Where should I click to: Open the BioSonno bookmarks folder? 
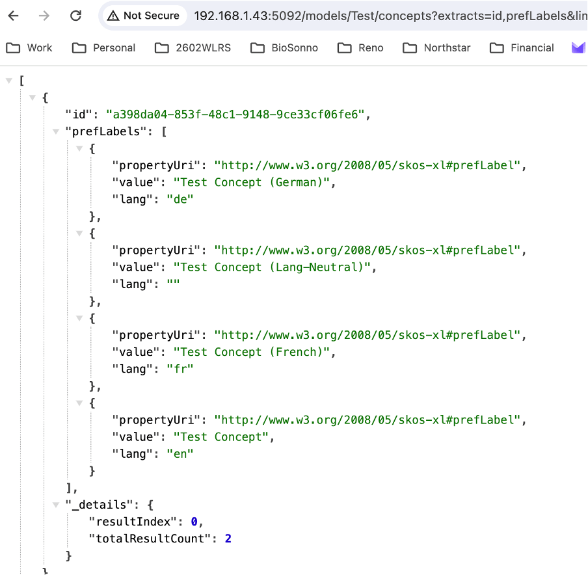pos(285,47)
